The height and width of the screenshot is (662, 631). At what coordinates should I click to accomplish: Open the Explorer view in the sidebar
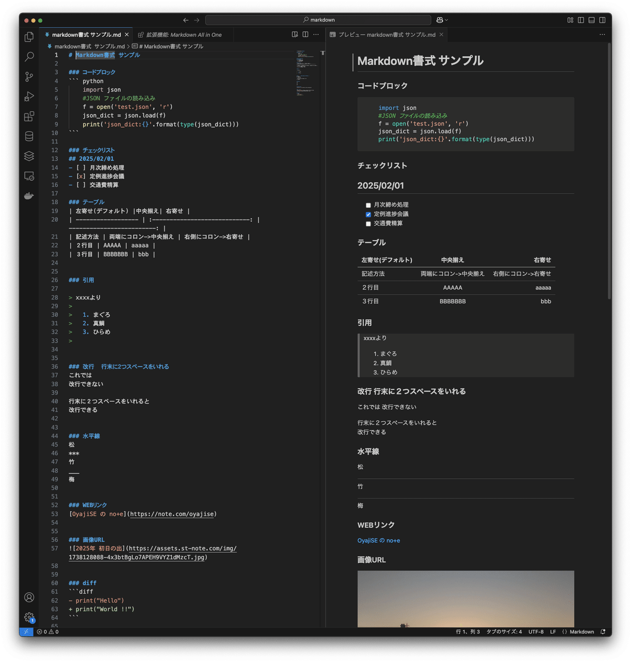pos(29,37)
